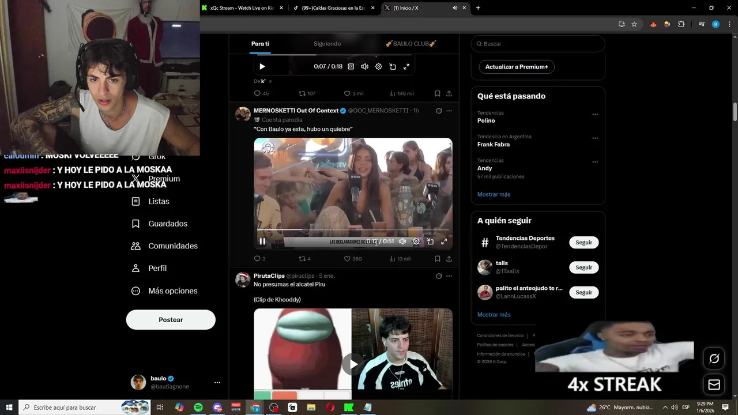
Task: Open a new browser tab
Action: [478, 8]
